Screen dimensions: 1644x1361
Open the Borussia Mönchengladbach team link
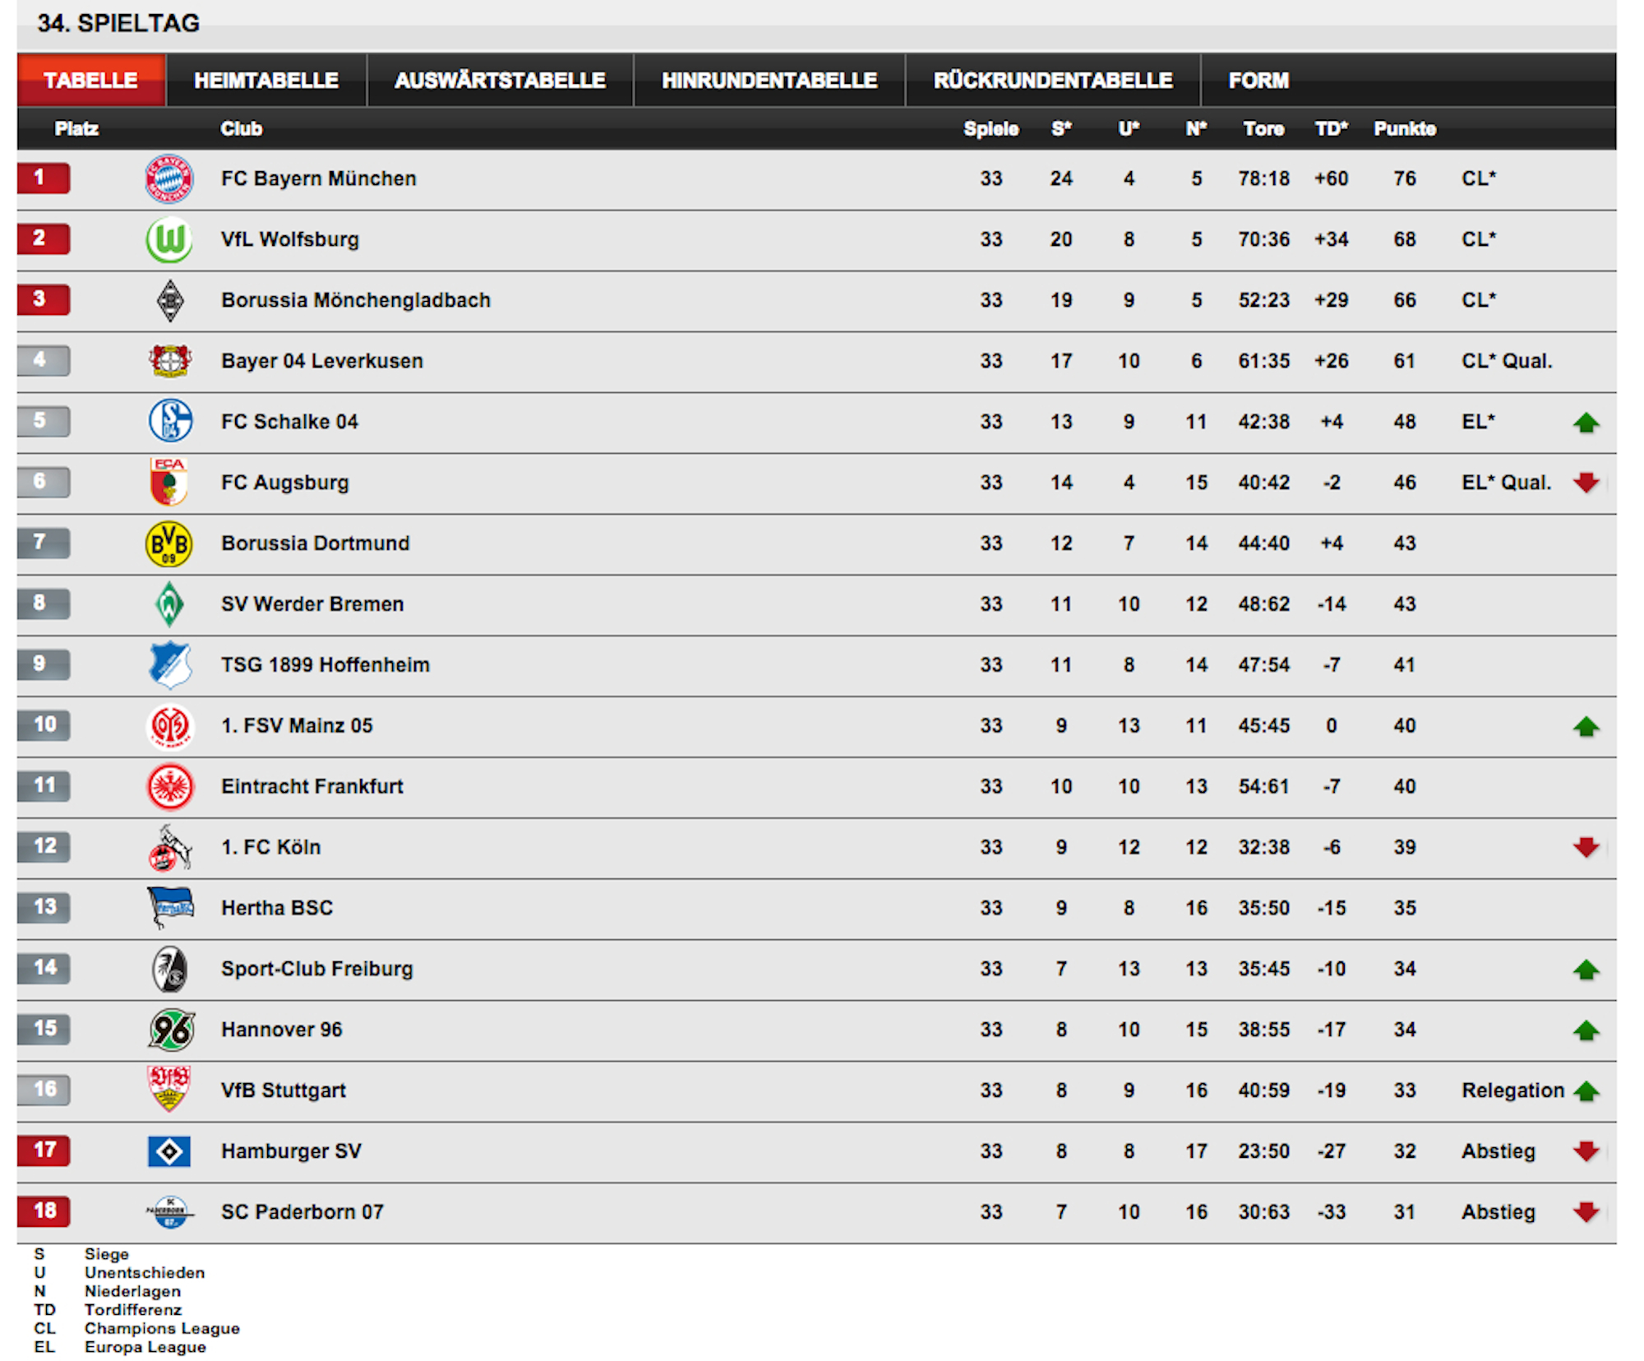[x=356, y=300]
